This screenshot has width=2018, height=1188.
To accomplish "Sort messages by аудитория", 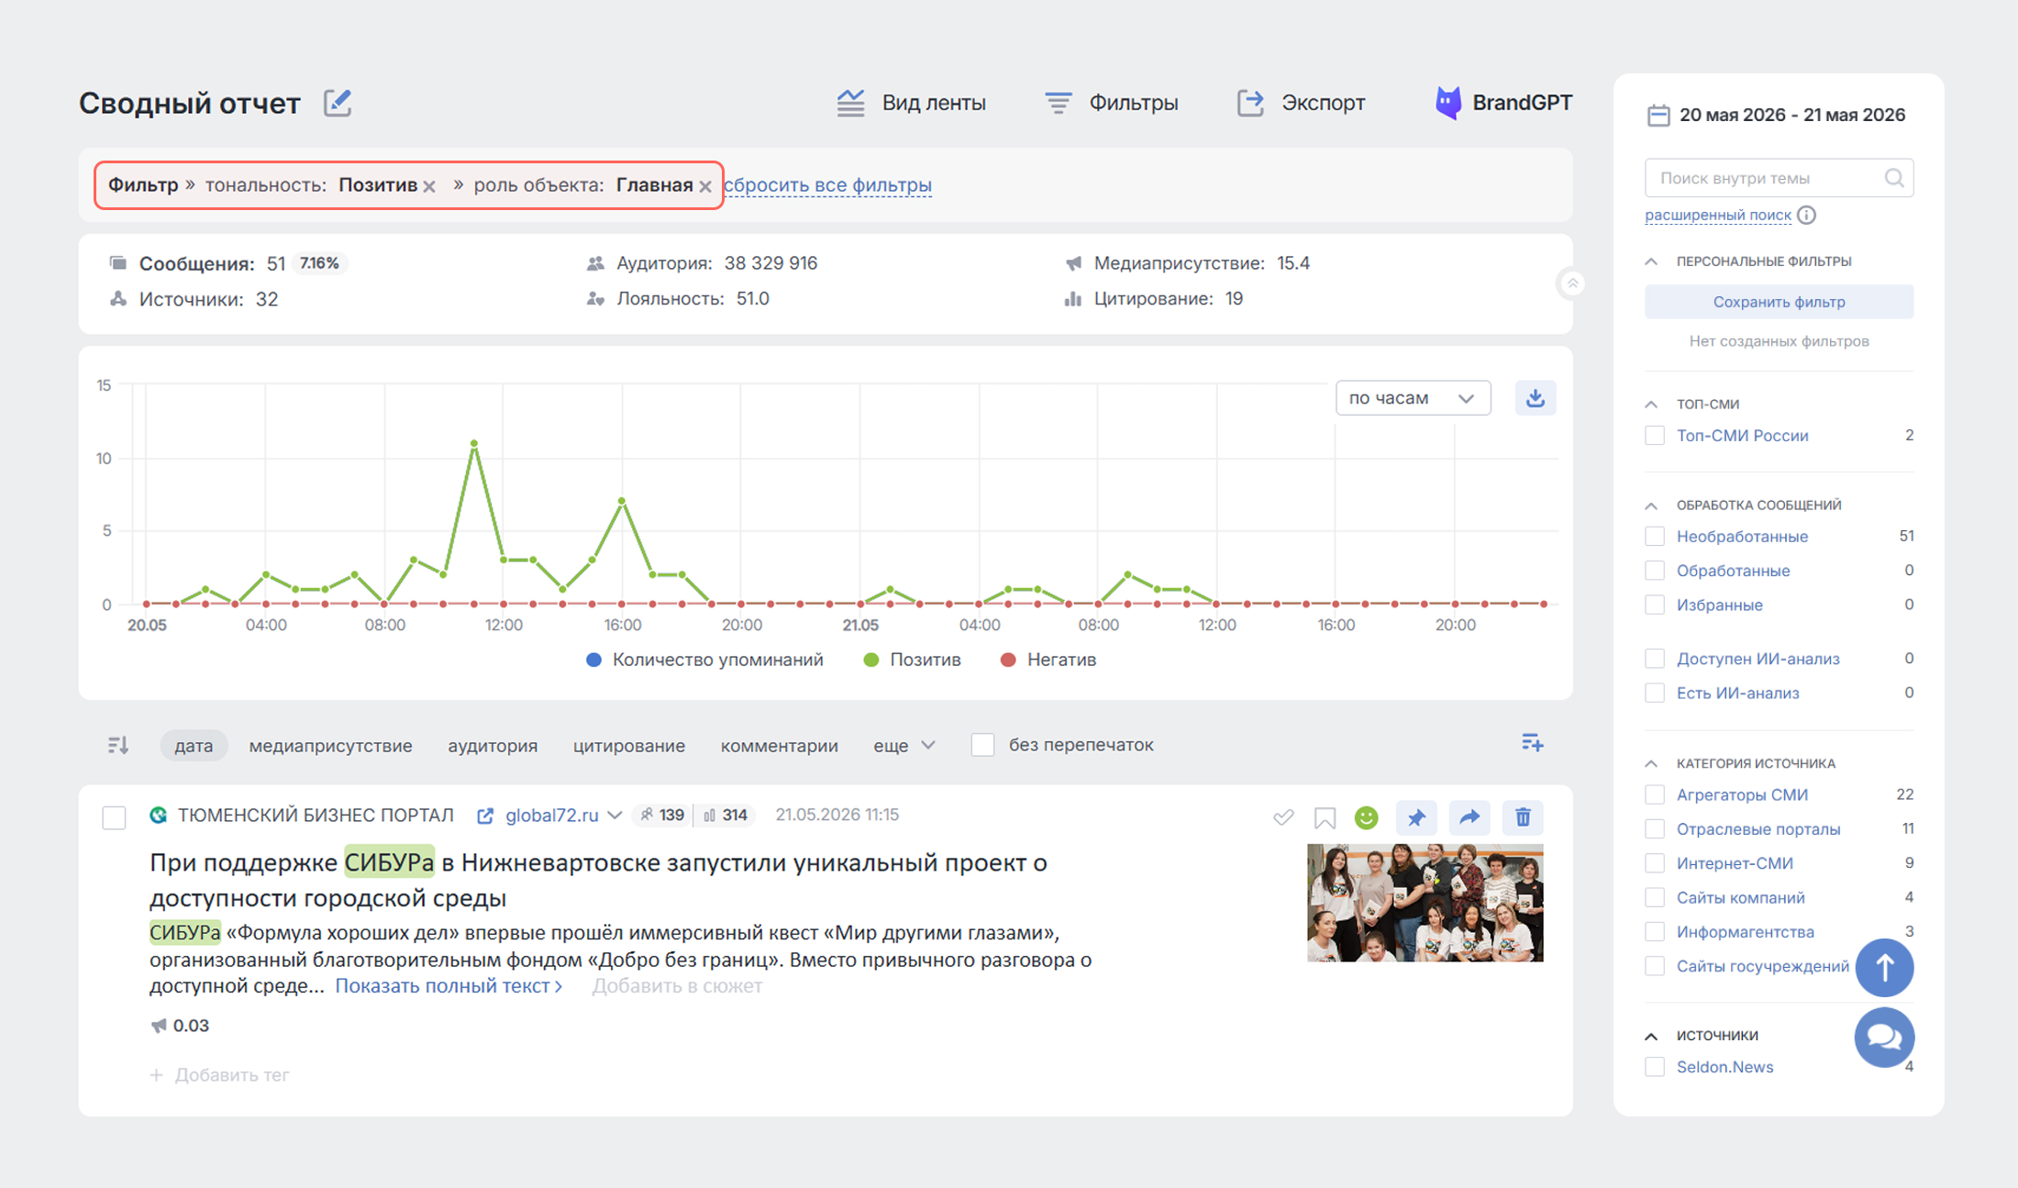I will (493, 746).
